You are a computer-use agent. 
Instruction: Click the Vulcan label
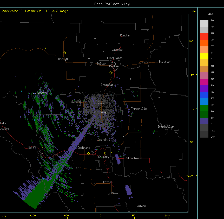(x=141, y=206)
